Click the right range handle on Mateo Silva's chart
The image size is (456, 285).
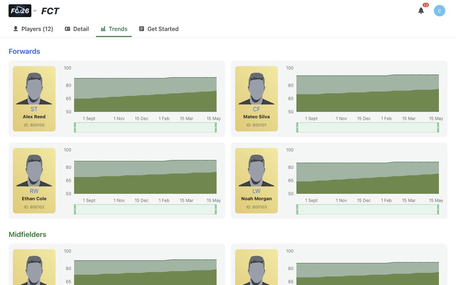coord(438,128)
